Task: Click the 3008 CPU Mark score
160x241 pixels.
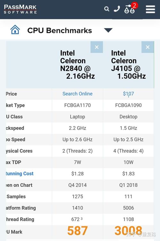Action: [128, 230]
